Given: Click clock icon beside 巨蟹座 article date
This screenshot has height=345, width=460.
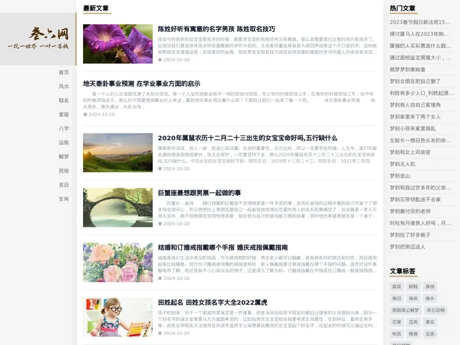Looking at the screenshot, I should coord(160,224).
